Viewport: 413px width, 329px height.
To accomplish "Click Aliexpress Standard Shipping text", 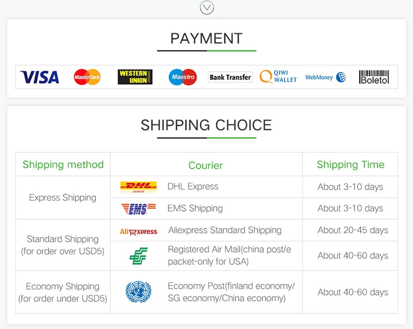I will [225, 230].
